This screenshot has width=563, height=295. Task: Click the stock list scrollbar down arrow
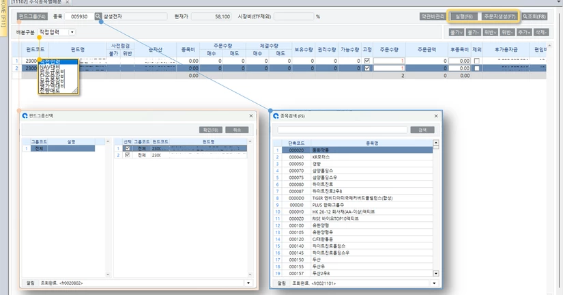[436, 273]
